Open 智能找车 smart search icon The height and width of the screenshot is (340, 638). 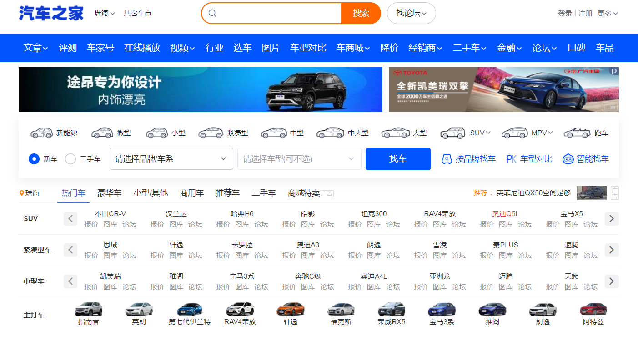(x=568, y=159)
